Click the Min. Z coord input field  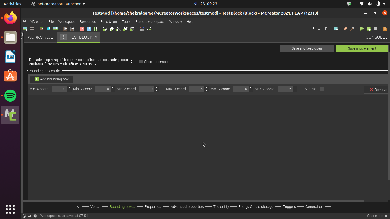coord(146,89)
